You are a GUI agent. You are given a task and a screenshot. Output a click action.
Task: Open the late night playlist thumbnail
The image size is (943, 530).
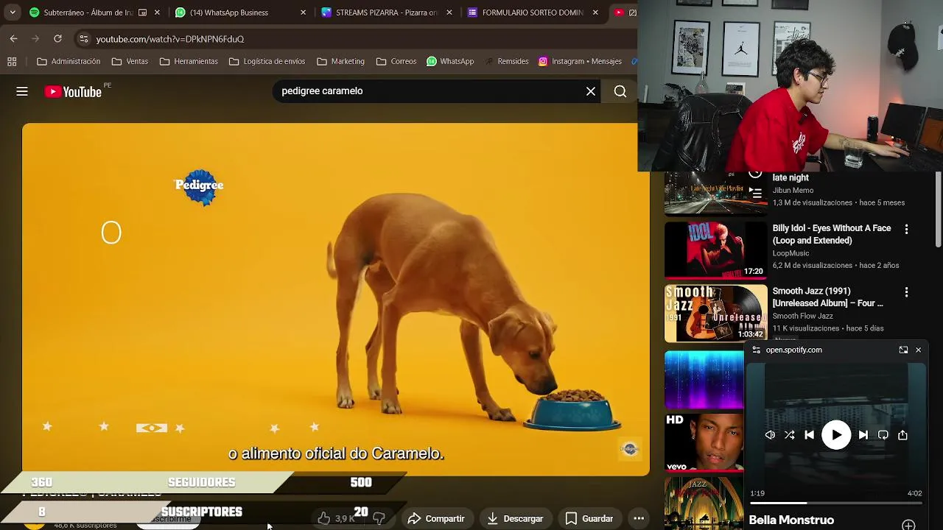(715, 193)
